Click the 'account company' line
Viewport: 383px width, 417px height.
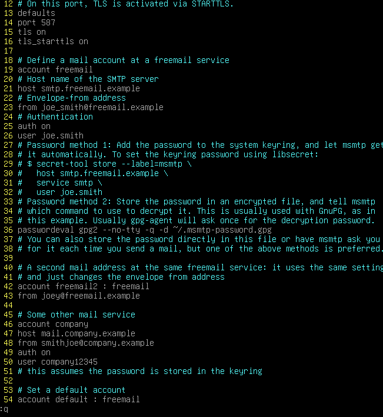pos(53,324)
